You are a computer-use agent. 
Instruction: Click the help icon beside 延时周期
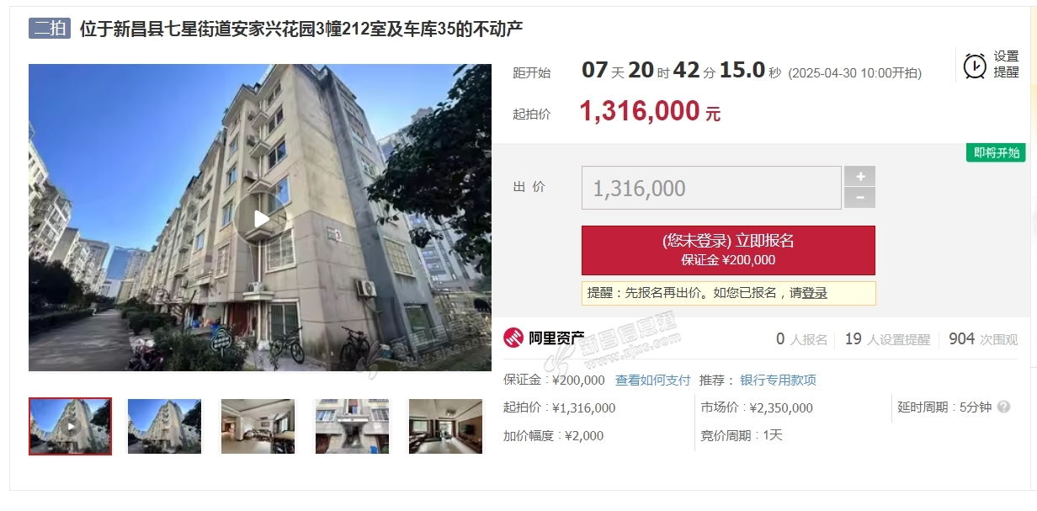coord(1003,407)
